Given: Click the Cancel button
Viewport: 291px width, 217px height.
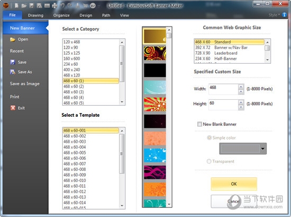Looking at the screenshot, I should [x=234, y=202].
